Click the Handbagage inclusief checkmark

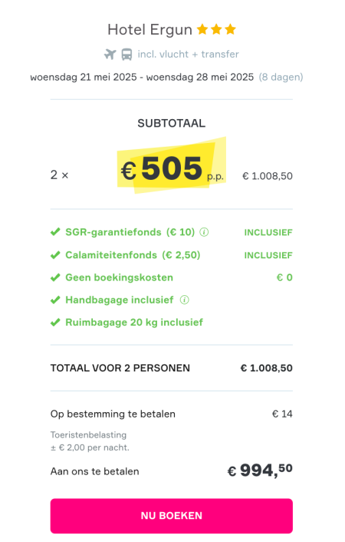tap(55, 300)
